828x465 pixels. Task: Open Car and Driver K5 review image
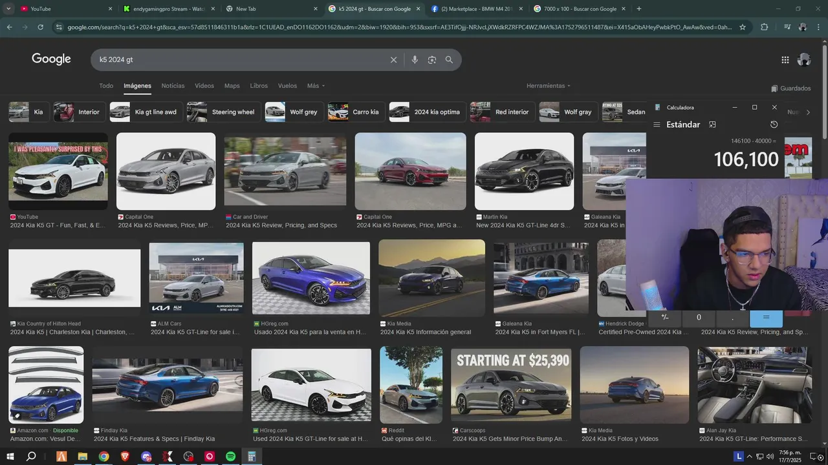[285, 171]
